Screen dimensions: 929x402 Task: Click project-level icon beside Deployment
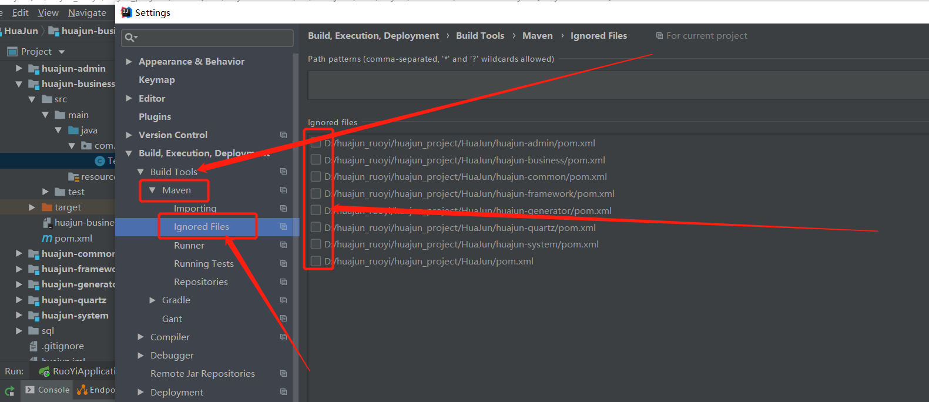click(x=283, y=392)
